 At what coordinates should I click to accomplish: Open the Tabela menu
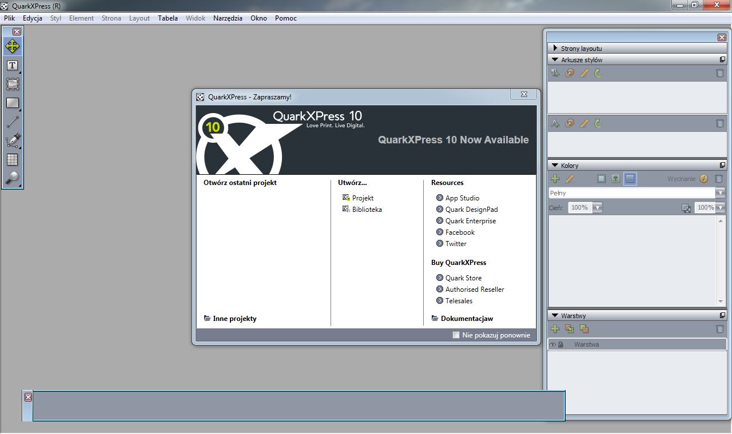click(168, 18)
